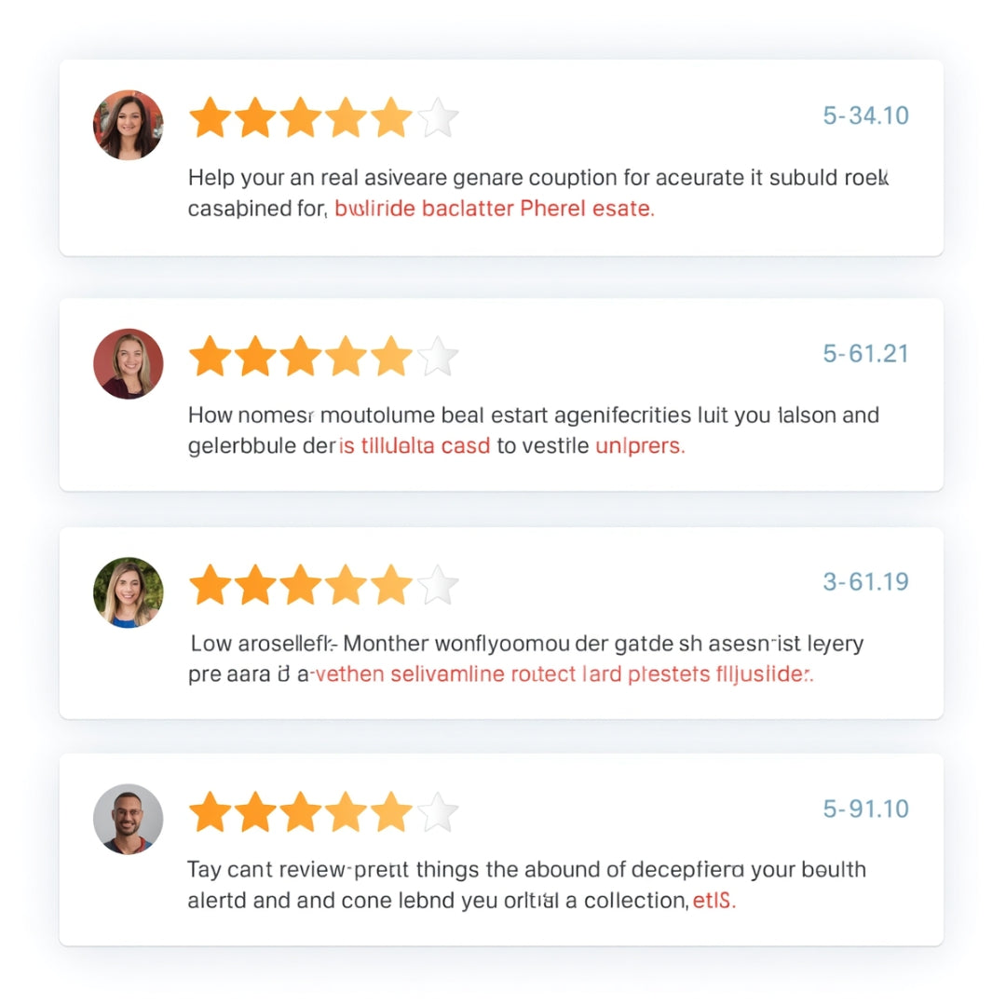
Task: Select the red 'unlprers' link text
Action: tap(639, 446)
